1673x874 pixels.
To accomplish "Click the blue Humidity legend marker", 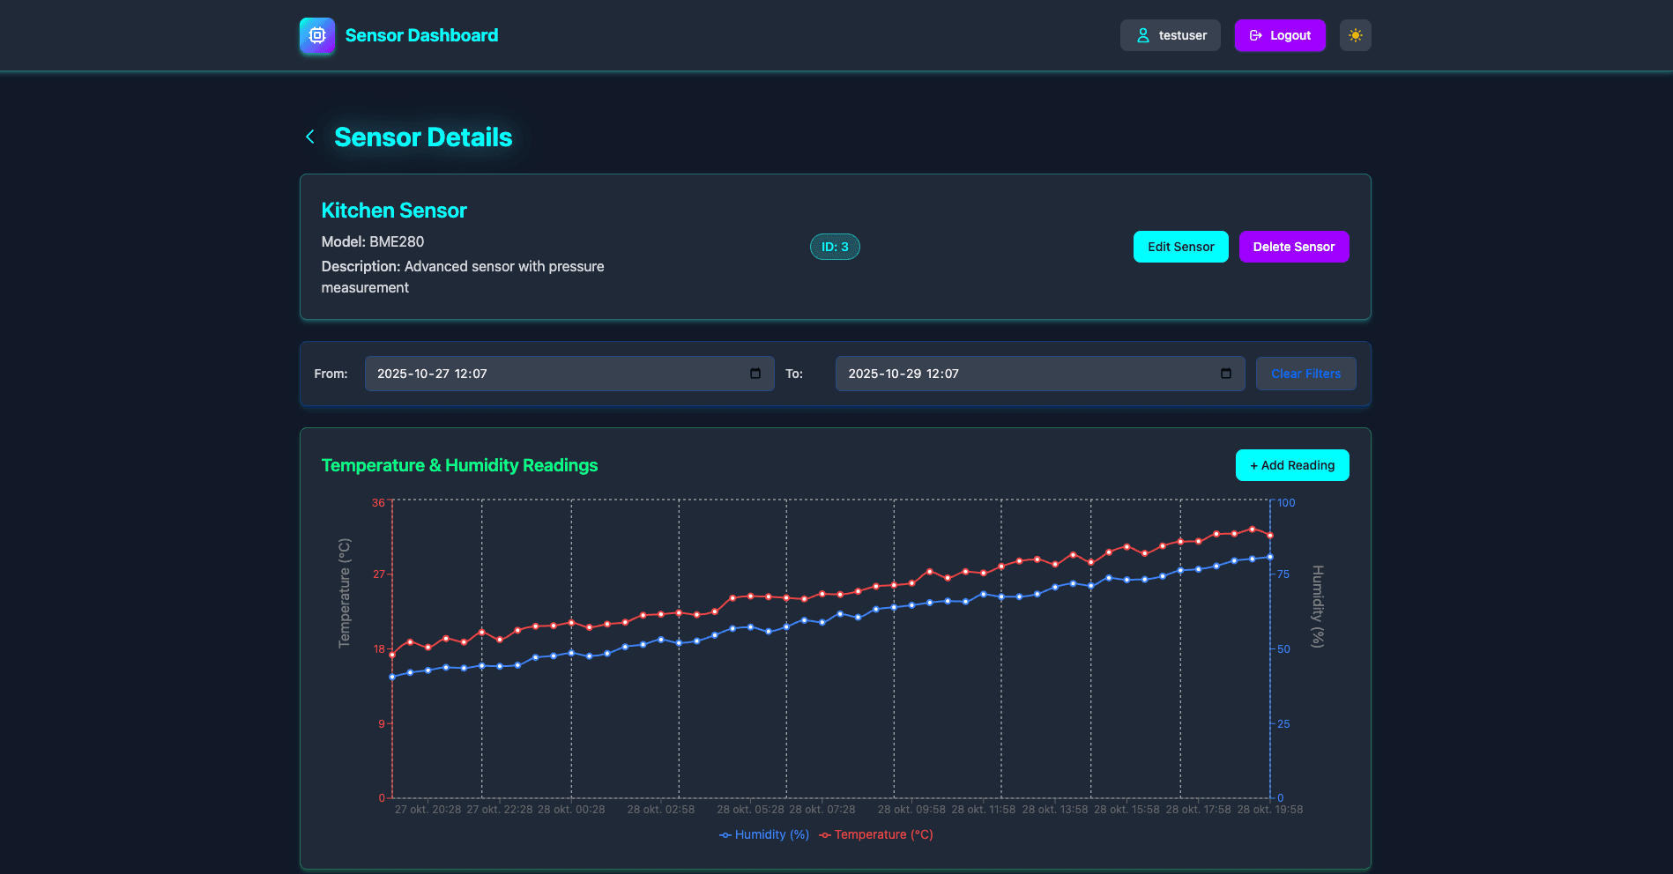I will coord(725,834).
